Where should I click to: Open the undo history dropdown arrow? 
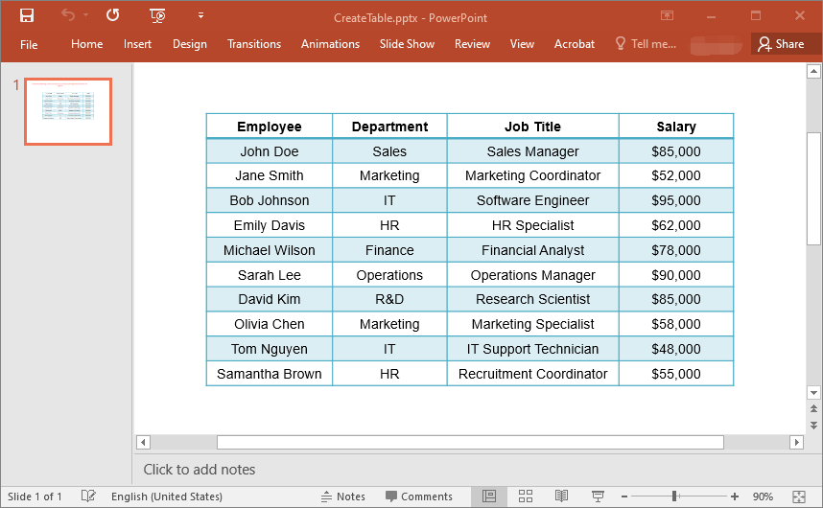click(x=85, y=14)
